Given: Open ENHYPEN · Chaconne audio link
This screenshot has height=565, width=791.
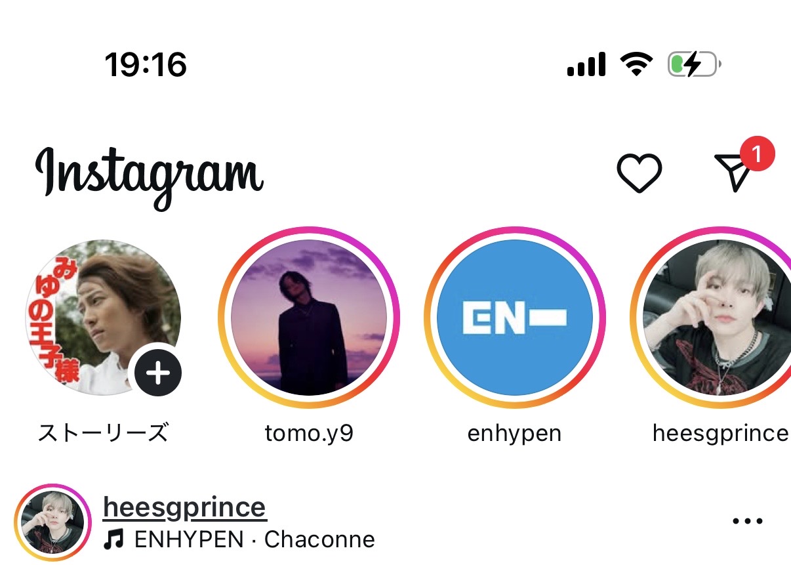Looking at the screenshot, I should coord(254,539).
